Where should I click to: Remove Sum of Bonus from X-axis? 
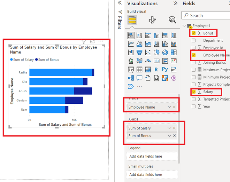(174, 136)
